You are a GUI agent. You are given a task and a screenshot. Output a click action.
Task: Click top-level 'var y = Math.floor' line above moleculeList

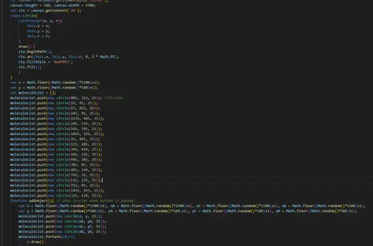54,87
